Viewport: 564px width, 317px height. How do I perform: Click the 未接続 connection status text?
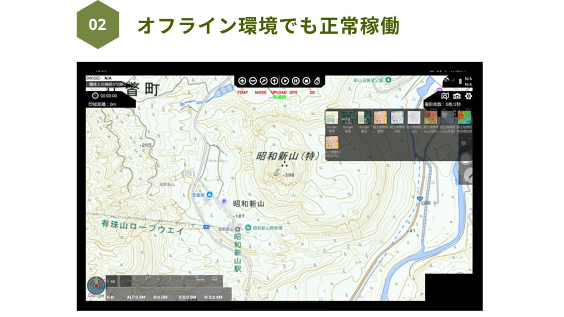[x=280, y=98]
